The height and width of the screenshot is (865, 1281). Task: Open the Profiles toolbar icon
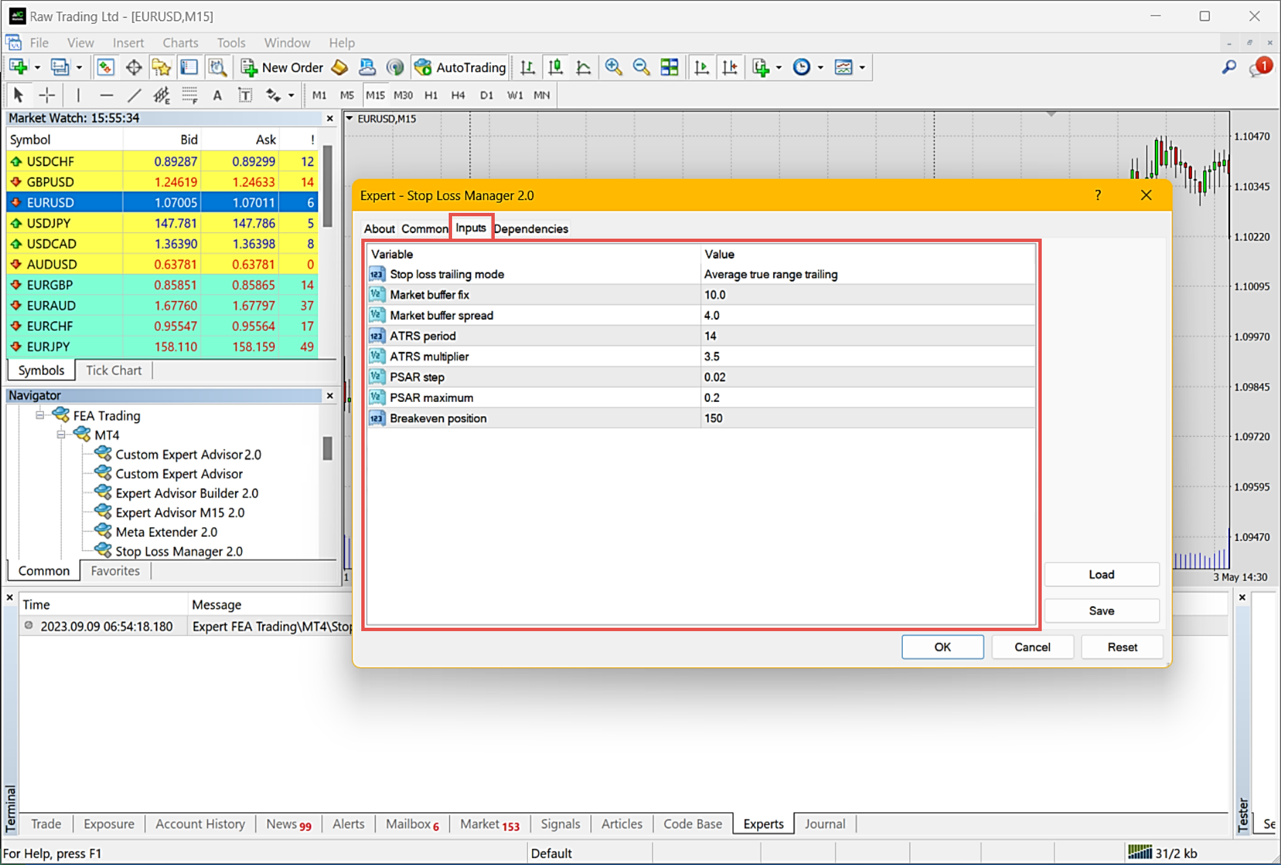[60, 67]
